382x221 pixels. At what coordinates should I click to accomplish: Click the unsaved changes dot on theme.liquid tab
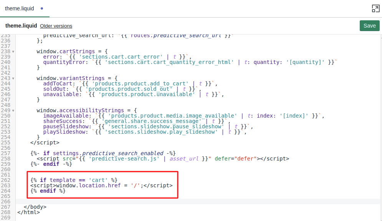click(42, 8)
